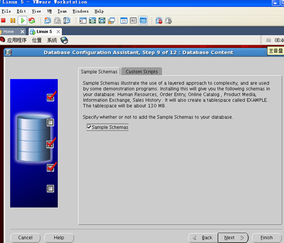Click the Red Hat applications icon
This screenshot has height=243, width=284.
coord(2,40)
